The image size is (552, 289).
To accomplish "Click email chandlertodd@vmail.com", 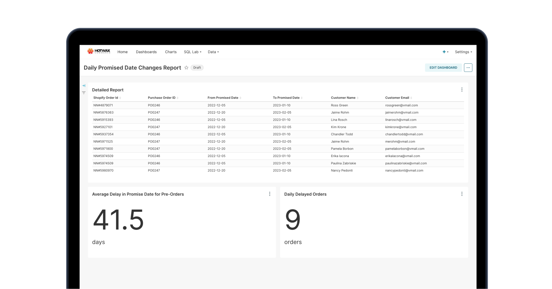I will [404, 134].
